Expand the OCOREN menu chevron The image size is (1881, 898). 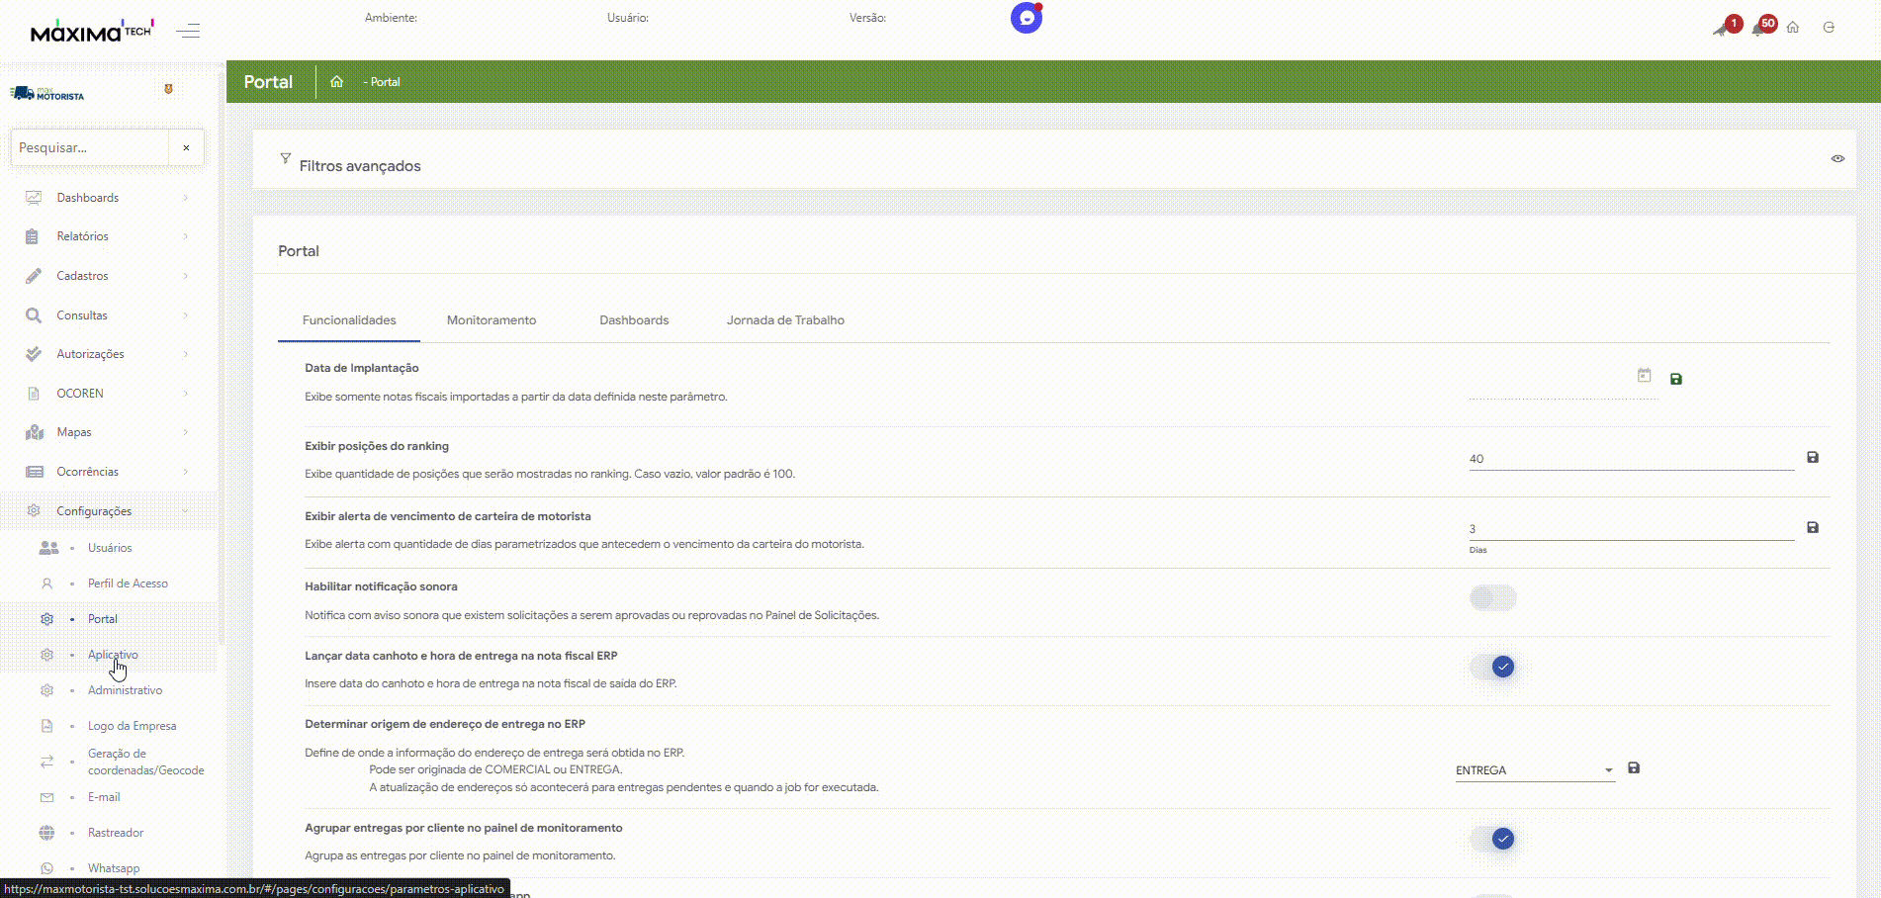tap(185, 394)
